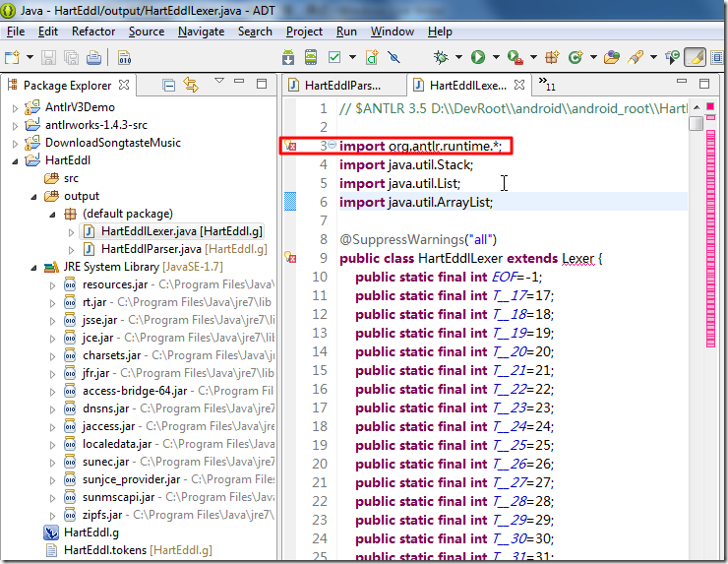Open the Project menu
Image resolution: width=728 pixels, height=564 pixels.
[x=304, y=31]
